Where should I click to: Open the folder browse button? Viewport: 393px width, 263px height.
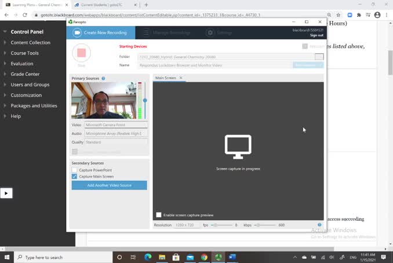point(319,57)
